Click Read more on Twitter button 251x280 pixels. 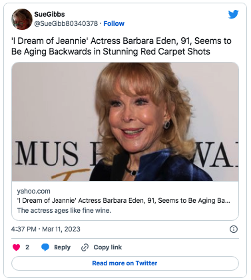tap(125, 263)
